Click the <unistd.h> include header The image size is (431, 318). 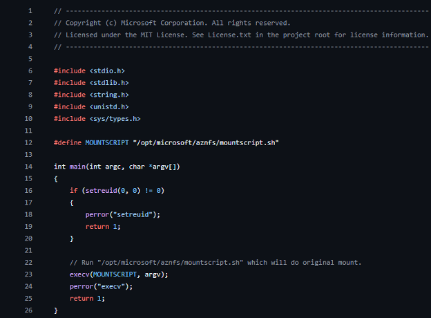point(108,106)
